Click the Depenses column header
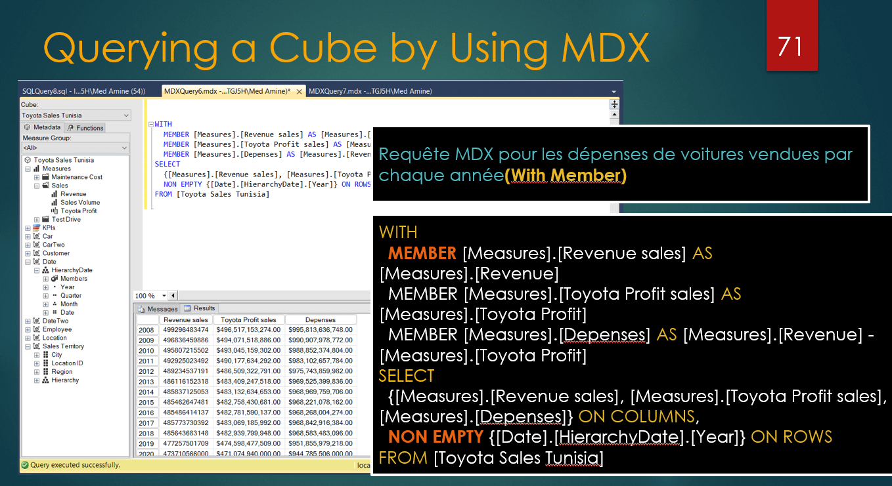Viewport: 892px width, 486px height. [x=321, y=319]
